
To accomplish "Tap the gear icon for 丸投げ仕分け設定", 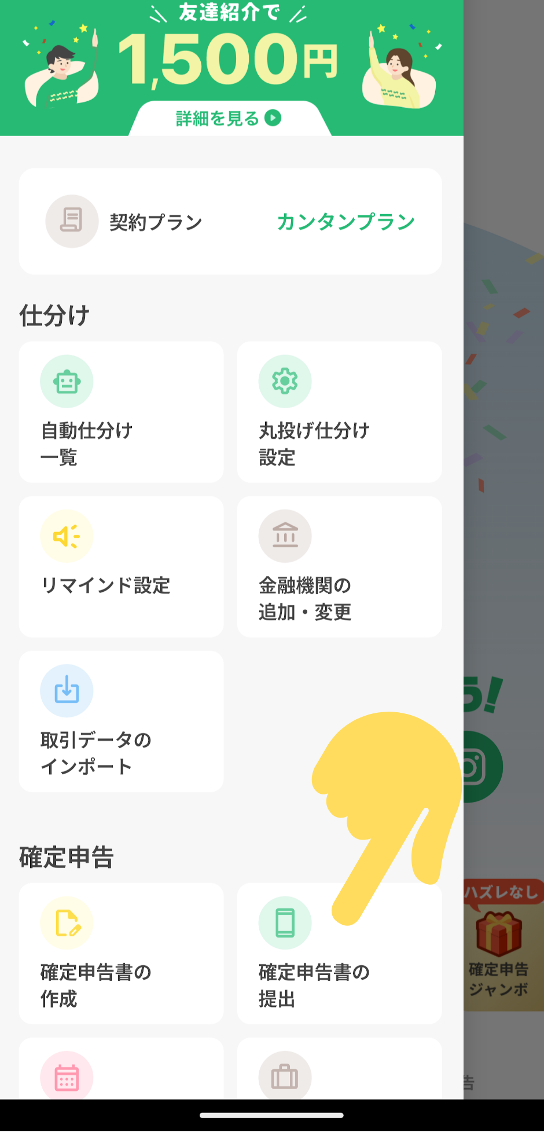I will tap(285, 382).
